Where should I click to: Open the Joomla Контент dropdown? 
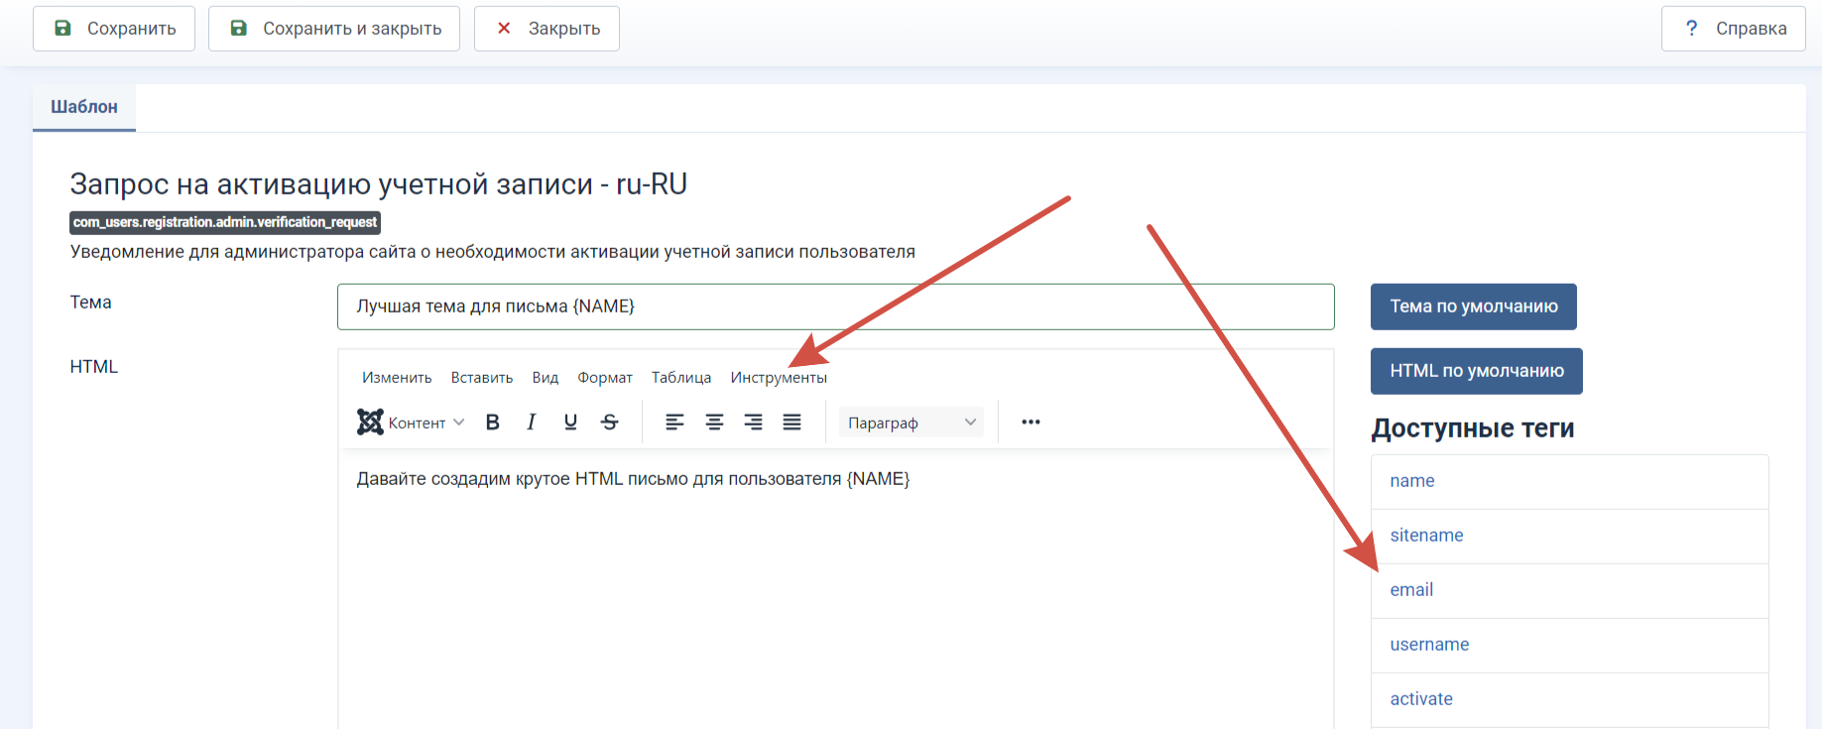[411, 423]
